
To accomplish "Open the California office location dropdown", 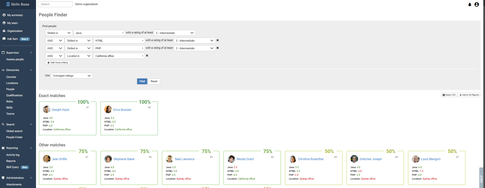I will click(x=119, y=56).
